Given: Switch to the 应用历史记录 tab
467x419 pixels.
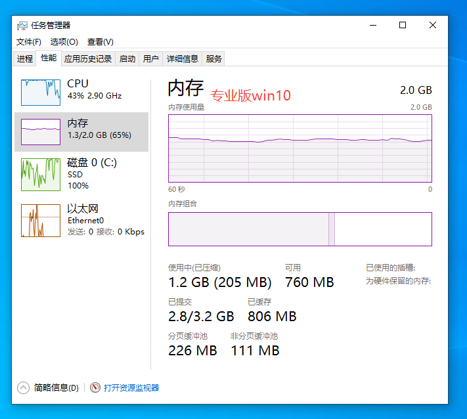Looking at the screenshot, I should point(88,58).
